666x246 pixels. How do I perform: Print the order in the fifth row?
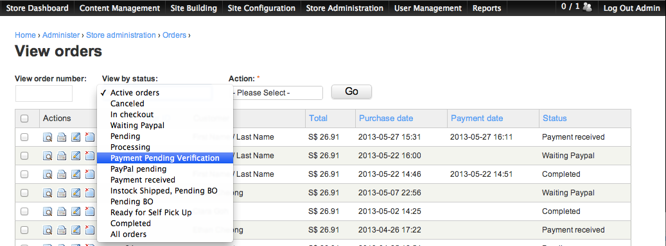(x=62, y=211)
